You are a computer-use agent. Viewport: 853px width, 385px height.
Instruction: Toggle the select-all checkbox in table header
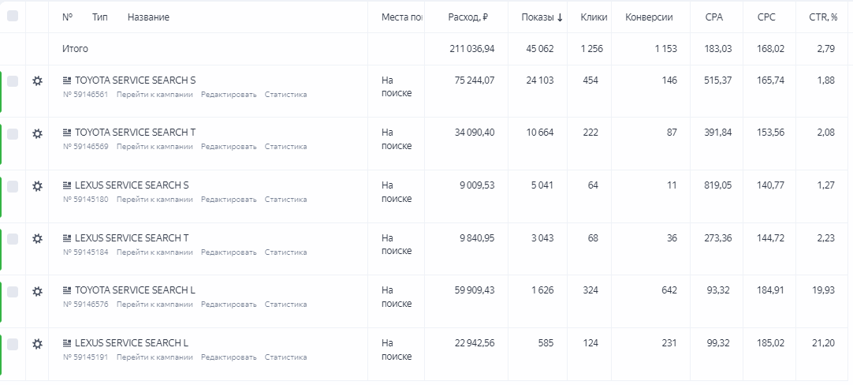(13, 16)
